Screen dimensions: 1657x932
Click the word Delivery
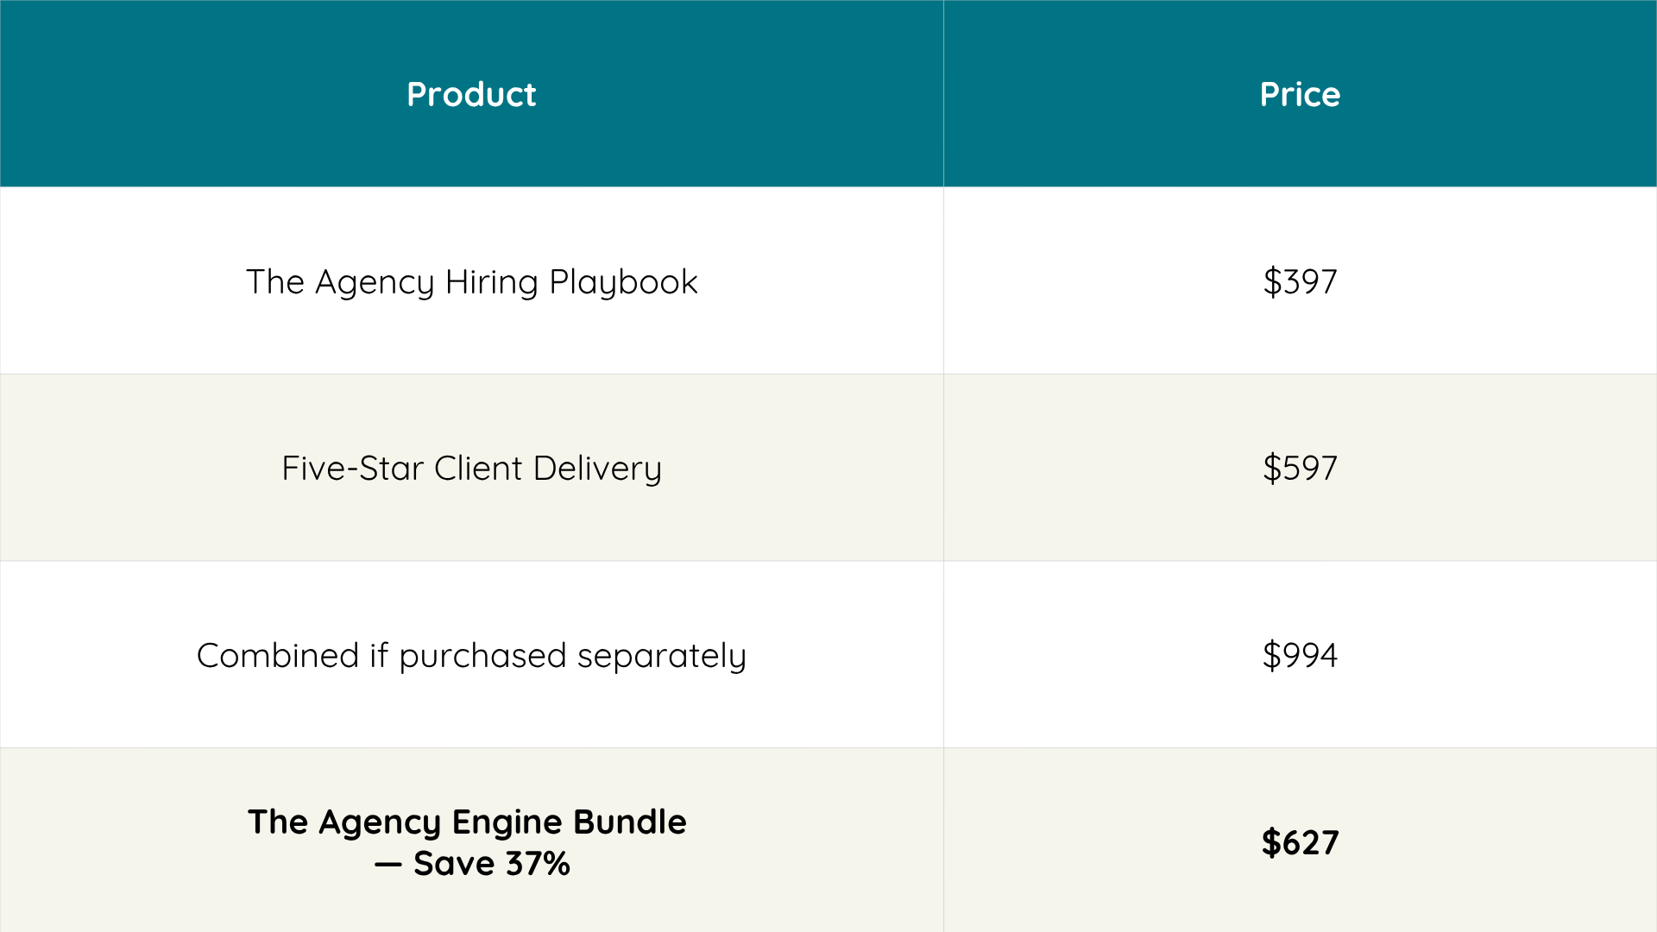597,469
